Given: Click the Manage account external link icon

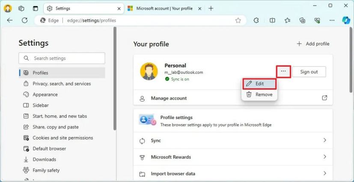Looking at the screenshot, I should [x=324, y=98].
